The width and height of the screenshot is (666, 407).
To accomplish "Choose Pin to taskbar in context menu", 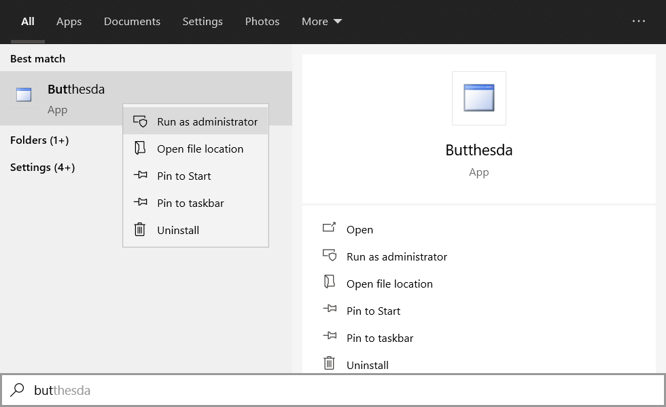I will point(196,203).
